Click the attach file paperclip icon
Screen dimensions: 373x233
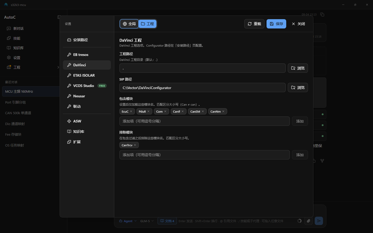pos(309,221)
